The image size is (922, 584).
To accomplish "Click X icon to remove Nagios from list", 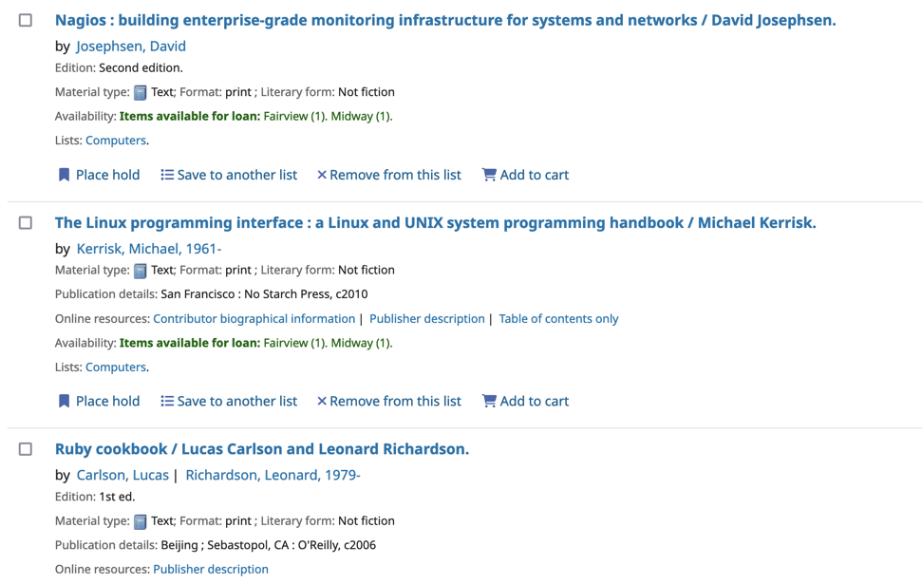I will click(x=322, y=175).
